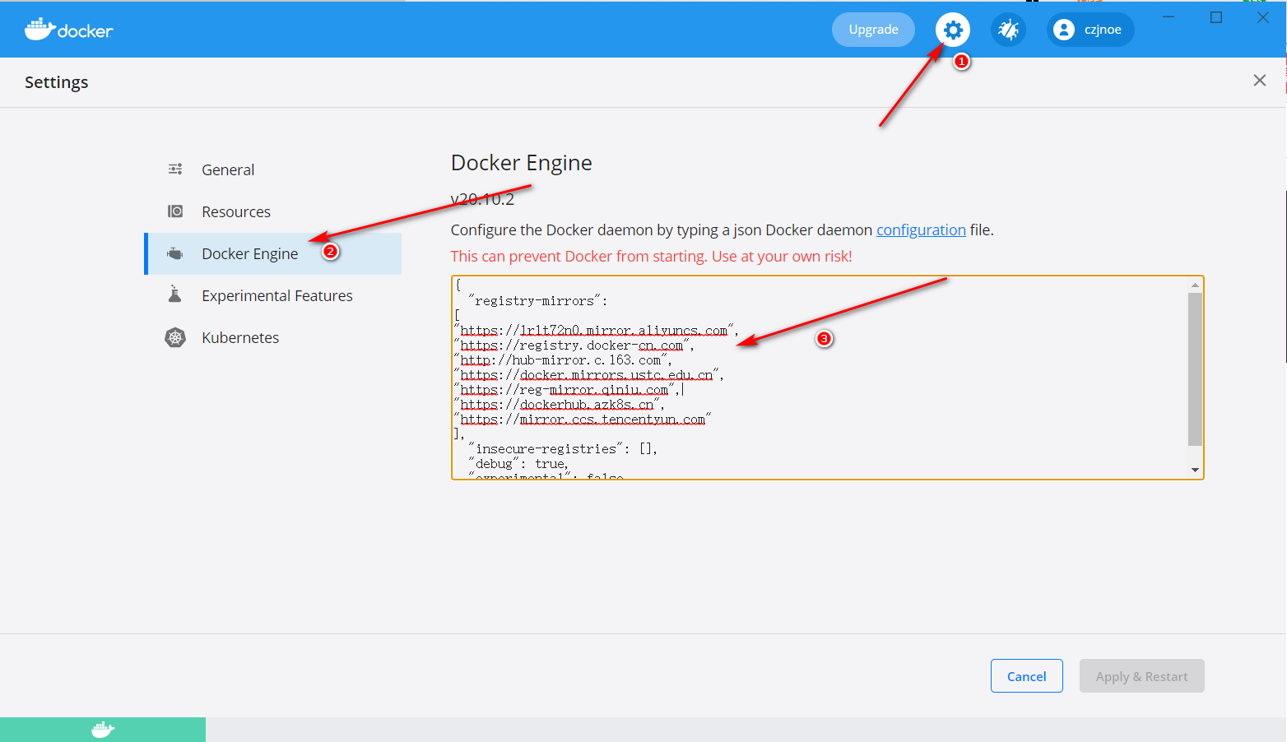Switch to the Resources section
This screenshot has height=742, width=1287.
(236, 211)
